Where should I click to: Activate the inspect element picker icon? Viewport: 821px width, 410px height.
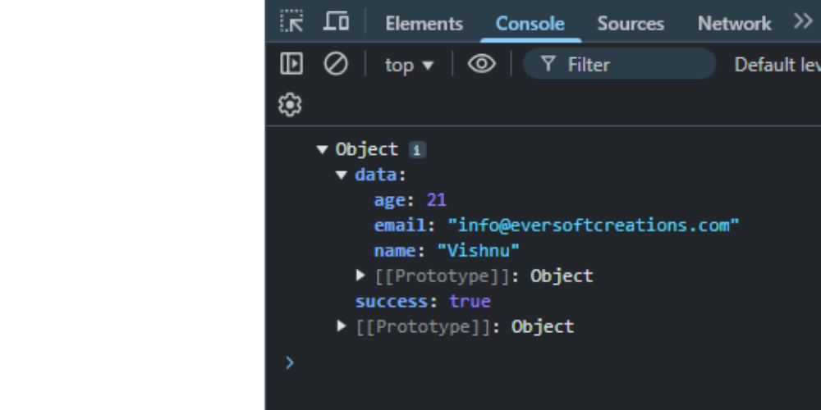[291, 22]
